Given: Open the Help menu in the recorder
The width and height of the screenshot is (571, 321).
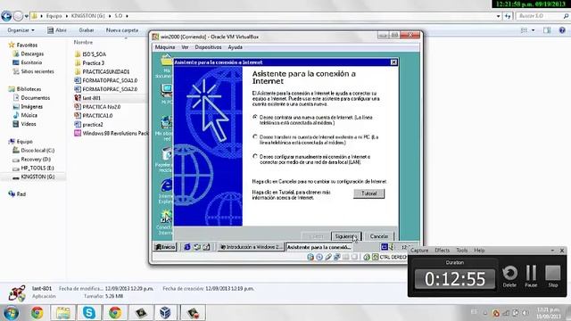Looking at the screenshot, I should click(x=479, y=251).
